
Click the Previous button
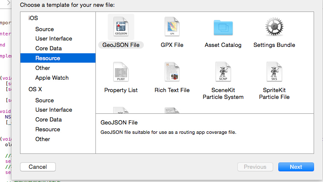click(x=255, y=167)
